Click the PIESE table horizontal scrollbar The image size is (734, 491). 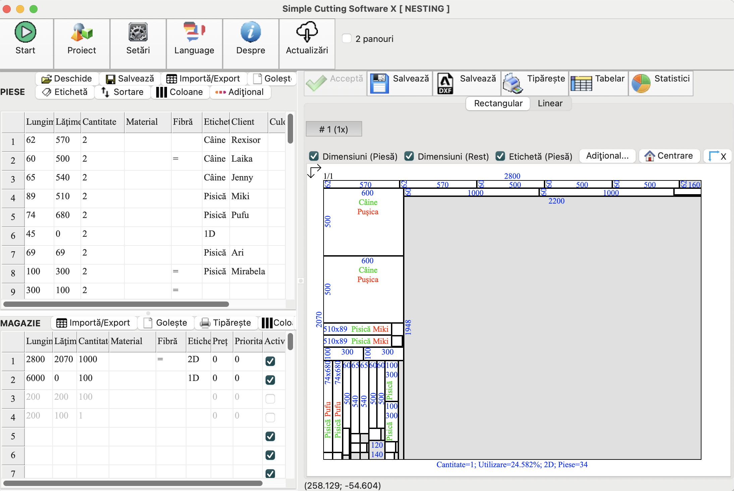(x=116, y=304)
